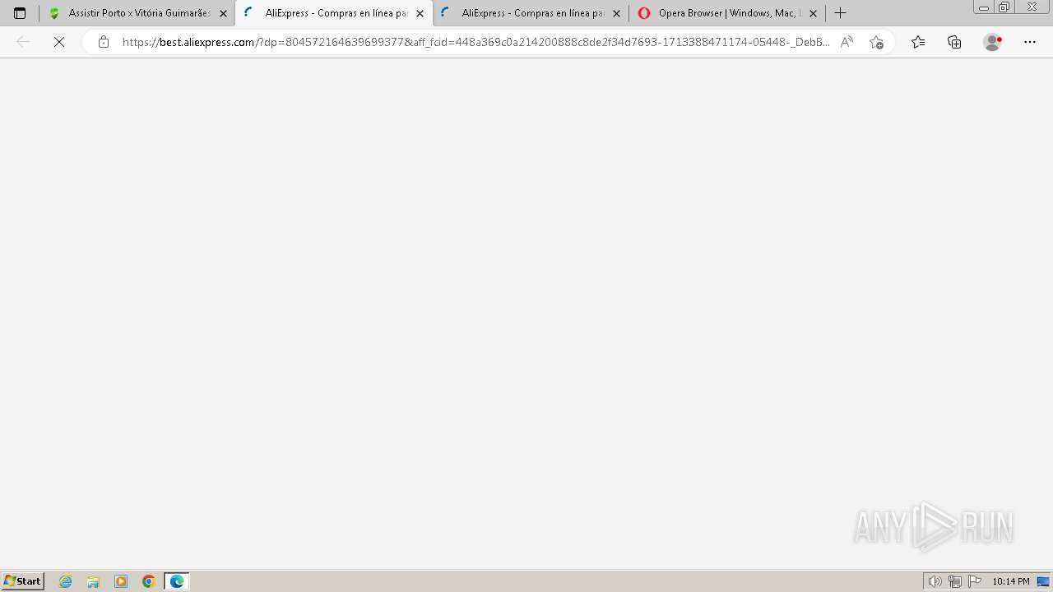
Task: Open File Explorer from taskbar
Action: pos(93,581)
